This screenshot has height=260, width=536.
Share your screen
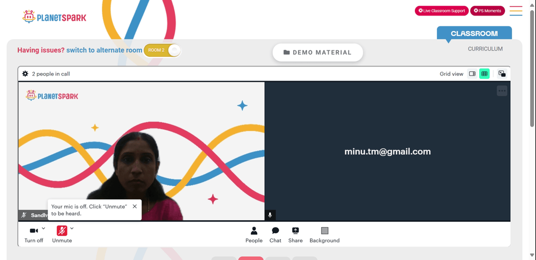pos(295,235)
